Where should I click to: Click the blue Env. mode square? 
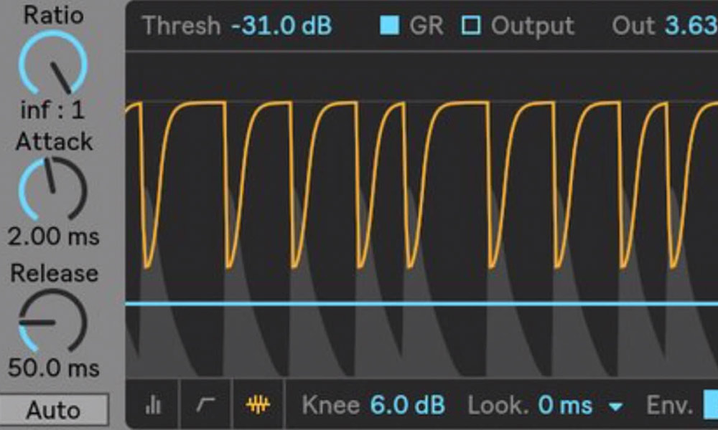pyautogui.click(x=709, y=406)
